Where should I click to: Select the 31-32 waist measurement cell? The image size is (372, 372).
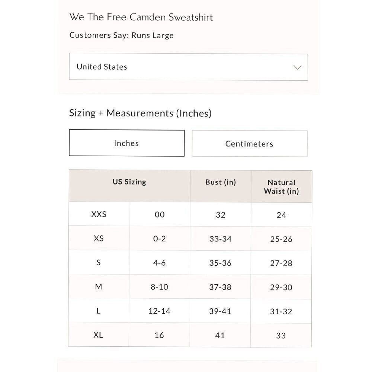pos(281,311)
